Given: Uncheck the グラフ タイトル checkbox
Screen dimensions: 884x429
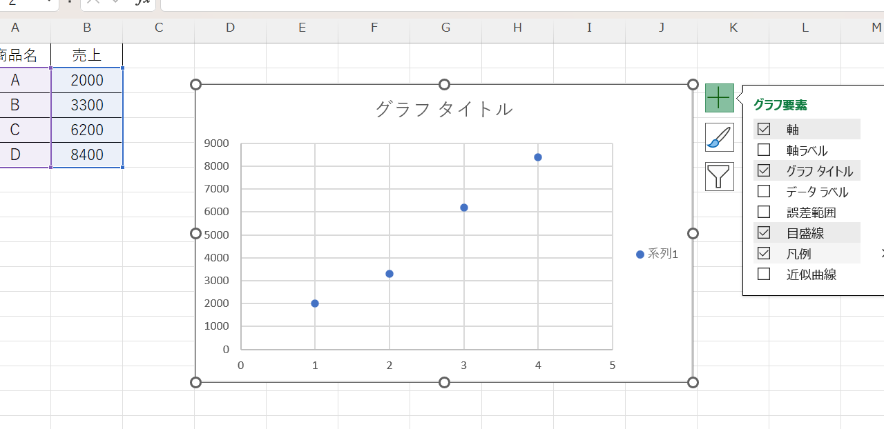Looking at the screenshot, I should pos(764,170).
